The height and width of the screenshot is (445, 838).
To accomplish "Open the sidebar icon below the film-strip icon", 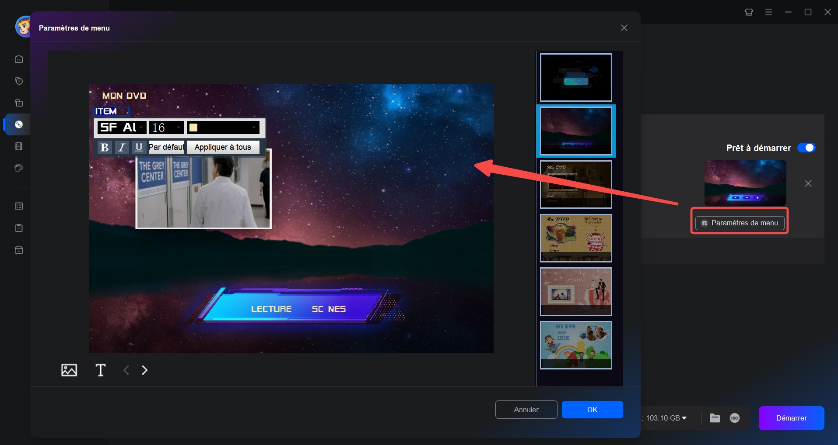I will (x=19, y=168).
